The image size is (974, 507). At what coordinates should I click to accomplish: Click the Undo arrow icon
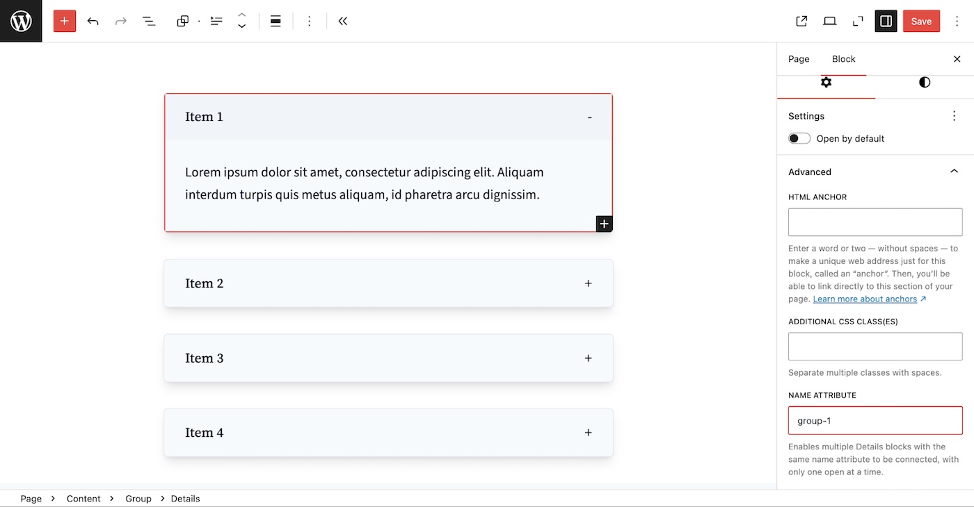pyautogui.click(x=93, y=21)
